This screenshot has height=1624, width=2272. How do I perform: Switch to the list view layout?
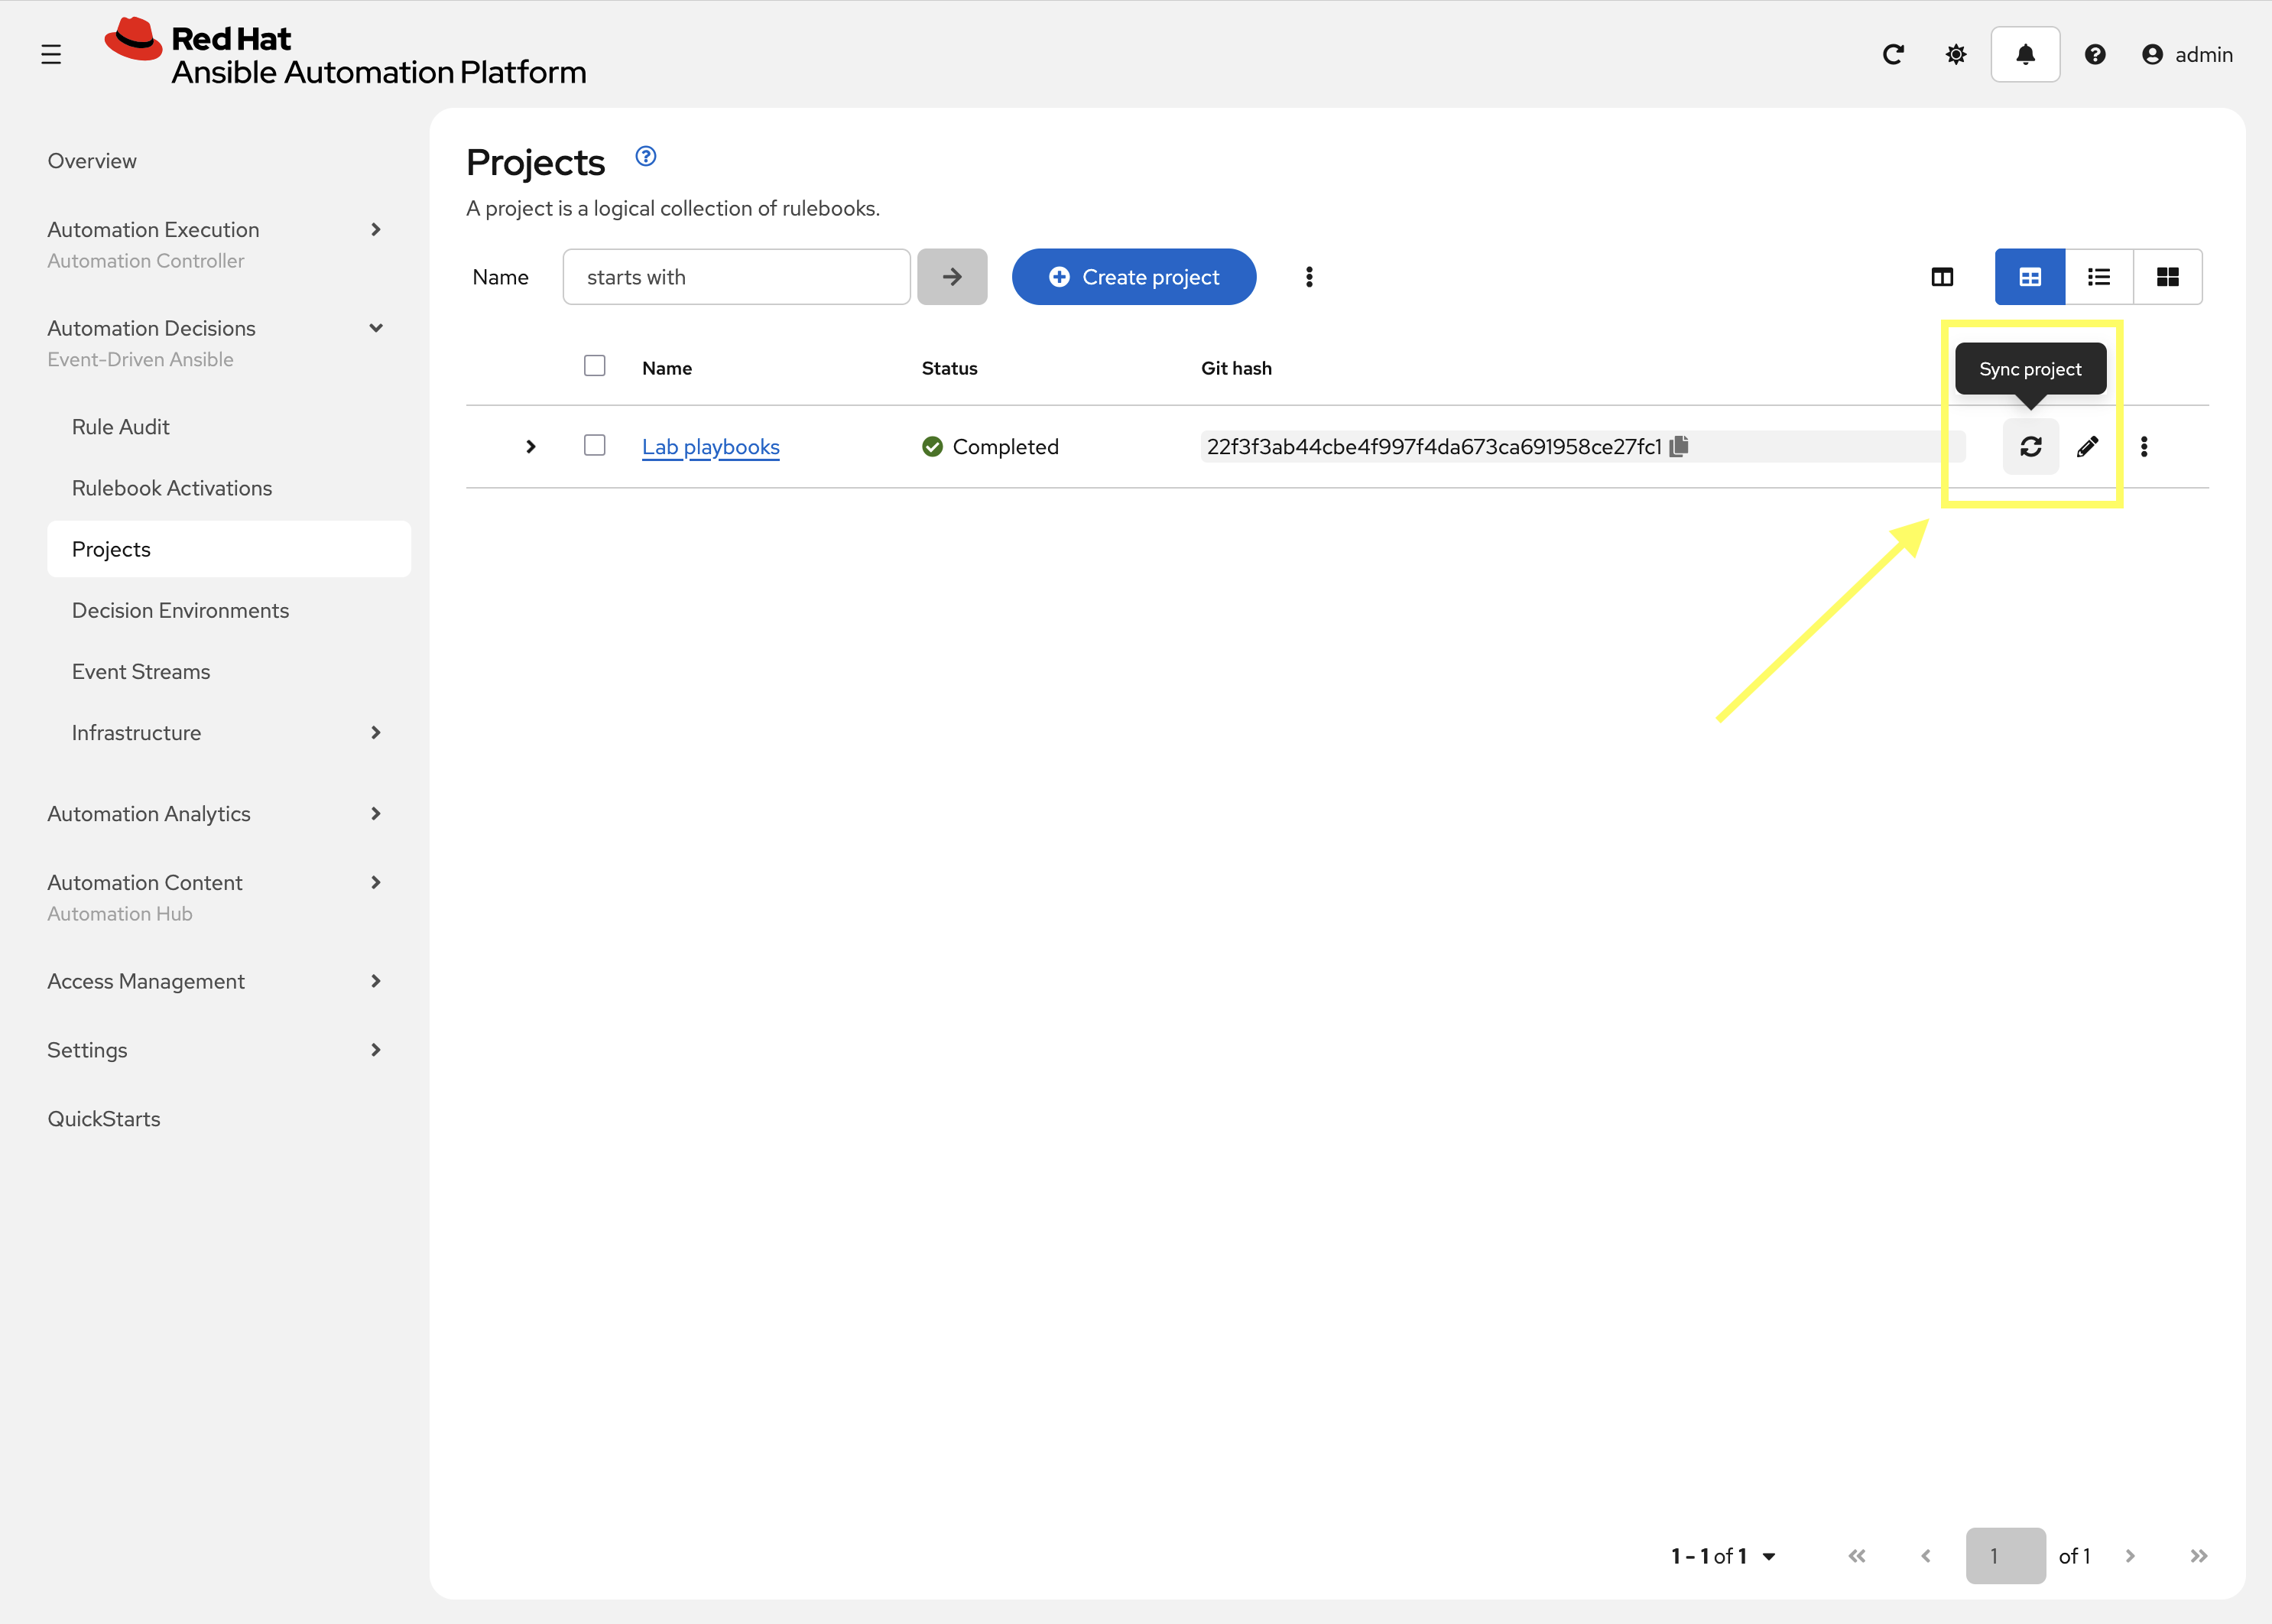click(x=2099, y=277)
